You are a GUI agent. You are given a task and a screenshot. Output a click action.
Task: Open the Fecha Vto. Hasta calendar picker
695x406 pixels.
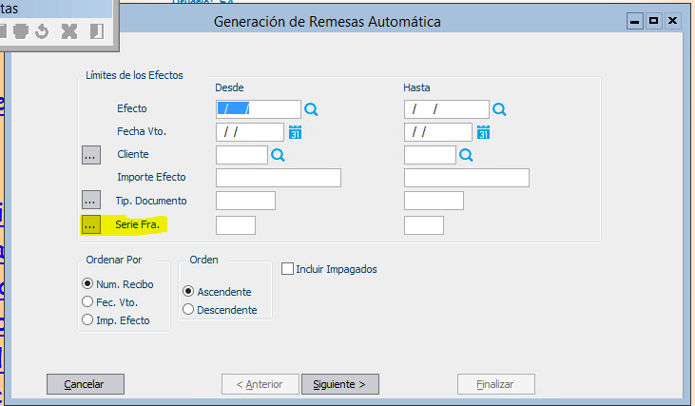(484, 132)
